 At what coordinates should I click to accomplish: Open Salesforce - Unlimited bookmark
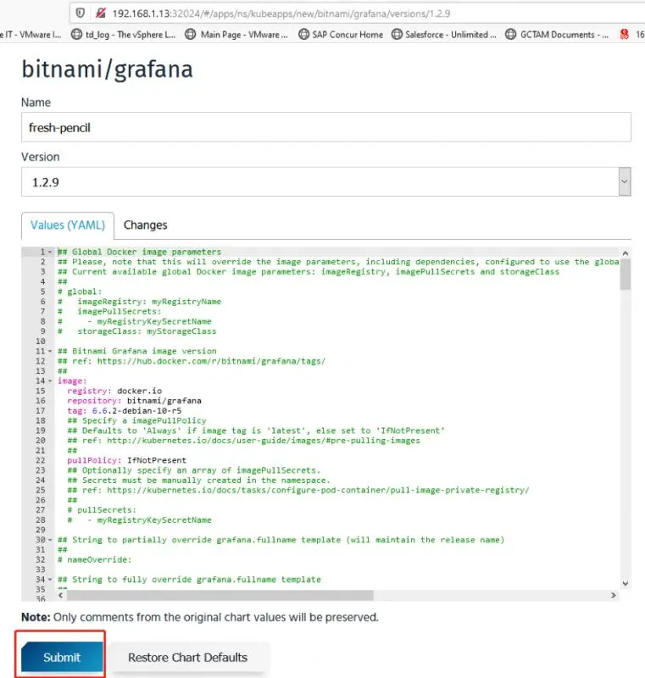444,35
